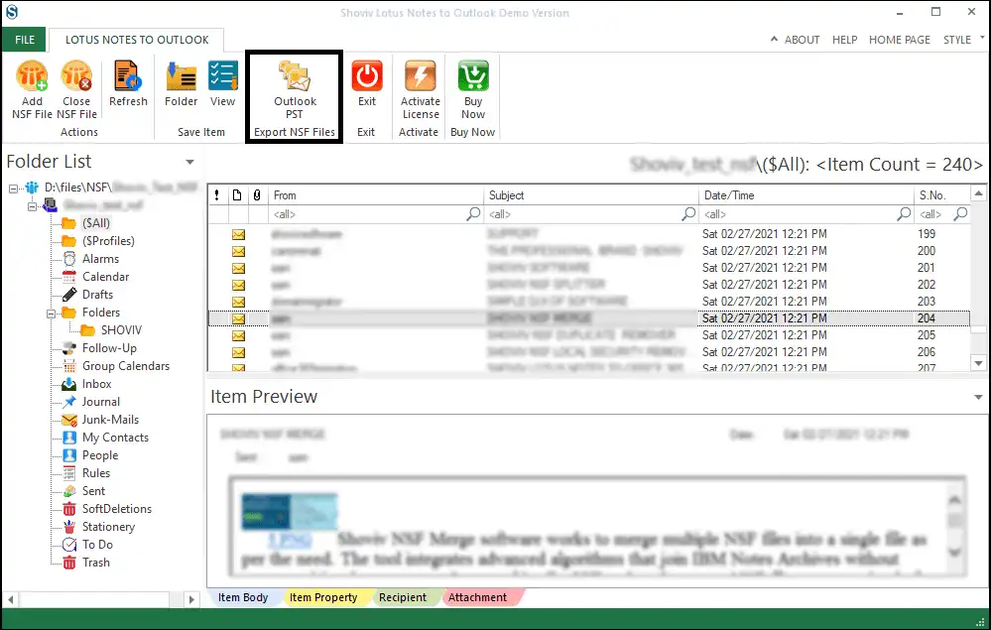Click the red Exit power icon

click(367, 77)
